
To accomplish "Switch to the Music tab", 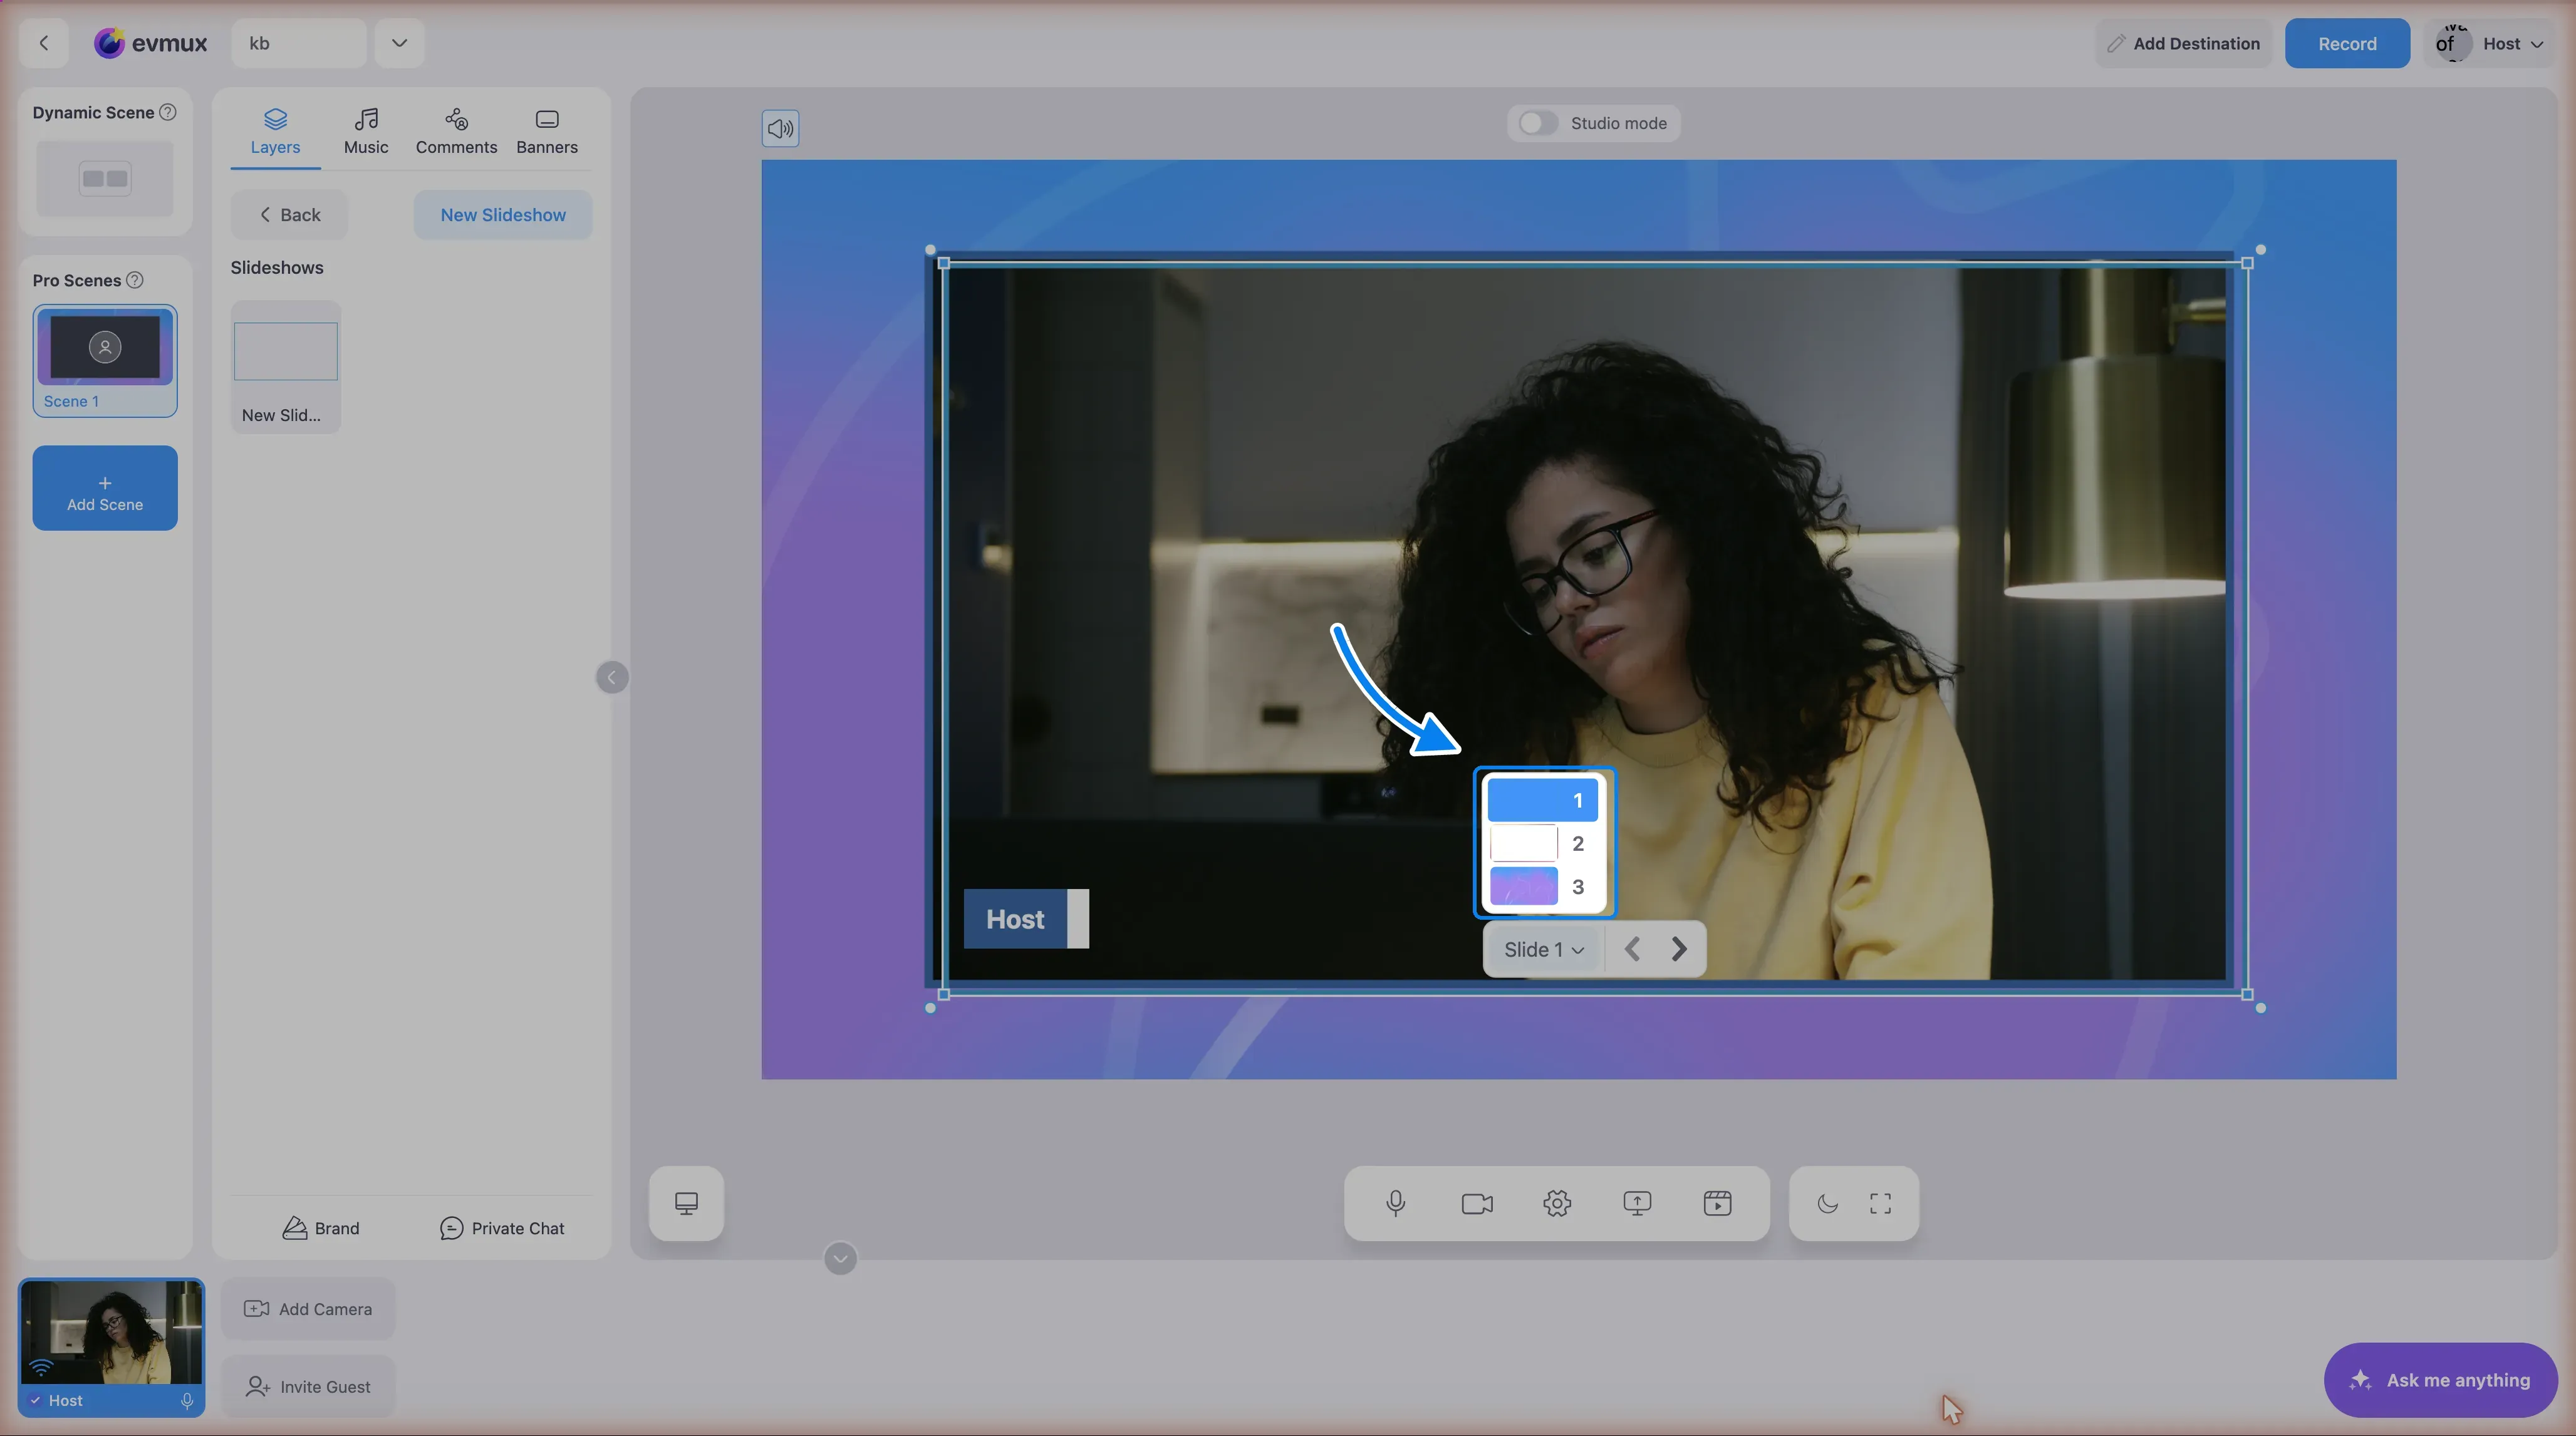I will [x=366, y=131].
